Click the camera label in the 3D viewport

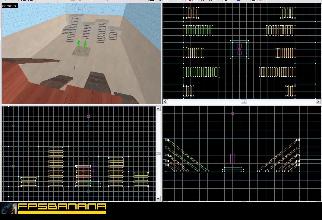click(x=9, y=6)
